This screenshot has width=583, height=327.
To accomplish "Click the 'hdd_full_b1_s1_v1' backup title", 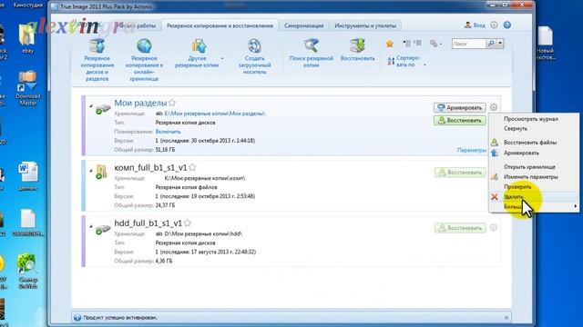I will tap(148, 223).
